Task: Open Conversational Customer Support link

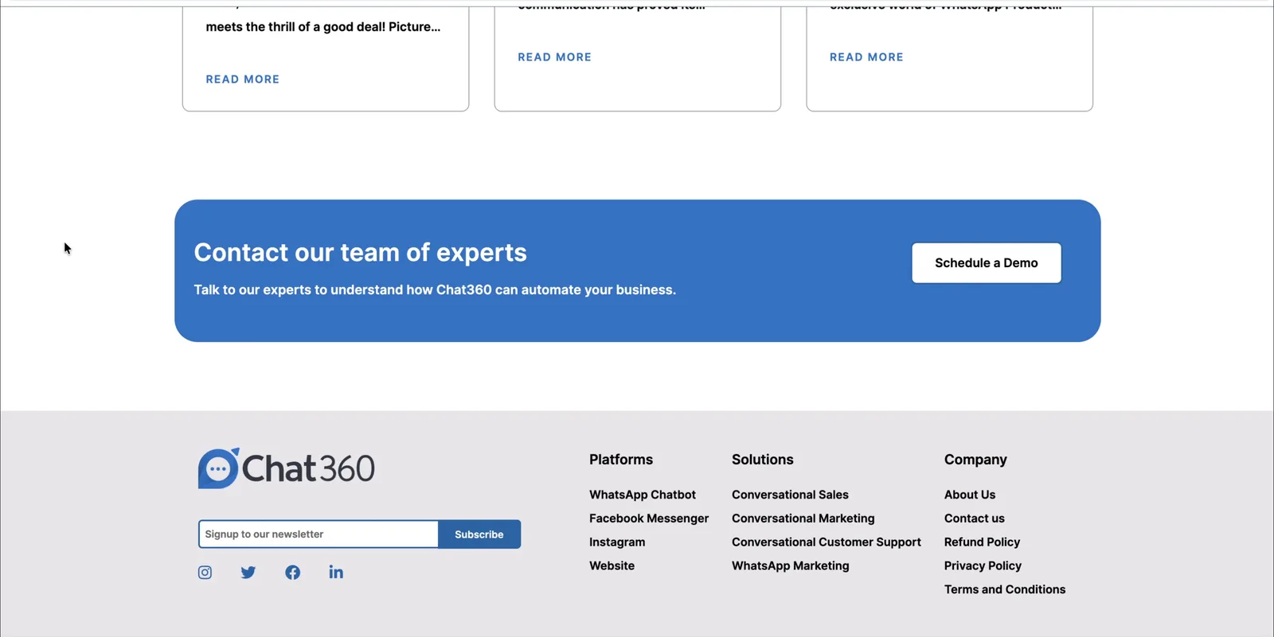Action: (x=827, y=542)
